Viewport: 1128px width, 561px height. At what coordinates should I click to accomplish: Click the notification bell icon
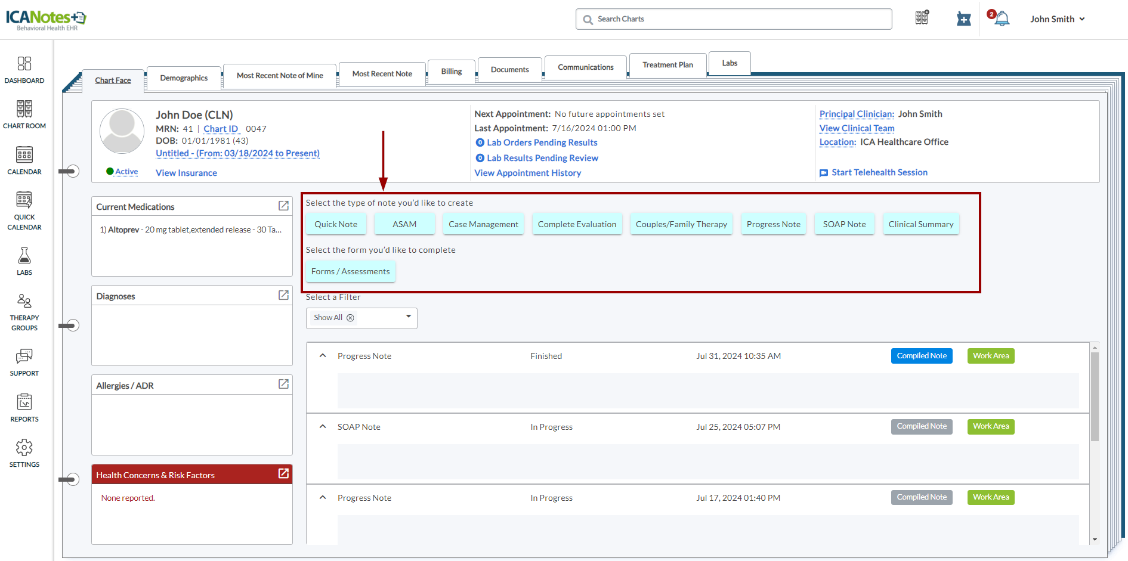(1002, 19)
